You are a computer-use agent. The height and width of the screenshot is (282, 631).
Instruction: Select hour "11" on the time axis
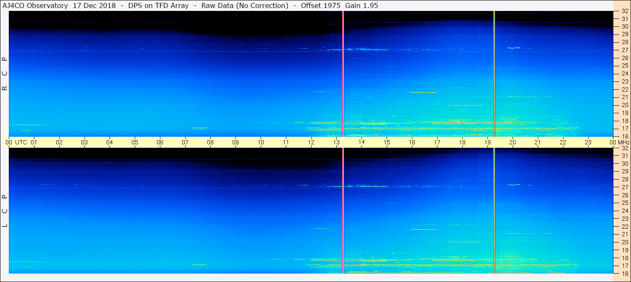[286, 142]
